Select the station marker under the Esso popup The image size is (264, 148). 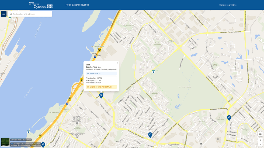(101, 95)
